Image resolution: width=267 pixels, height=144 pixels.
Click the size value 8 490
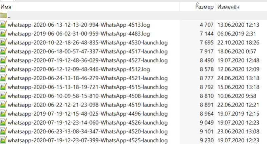[207, 60]
